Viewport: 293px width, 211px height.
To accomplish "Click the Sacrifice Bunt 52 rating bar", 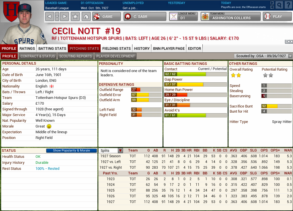I will [x=276, y=106].
